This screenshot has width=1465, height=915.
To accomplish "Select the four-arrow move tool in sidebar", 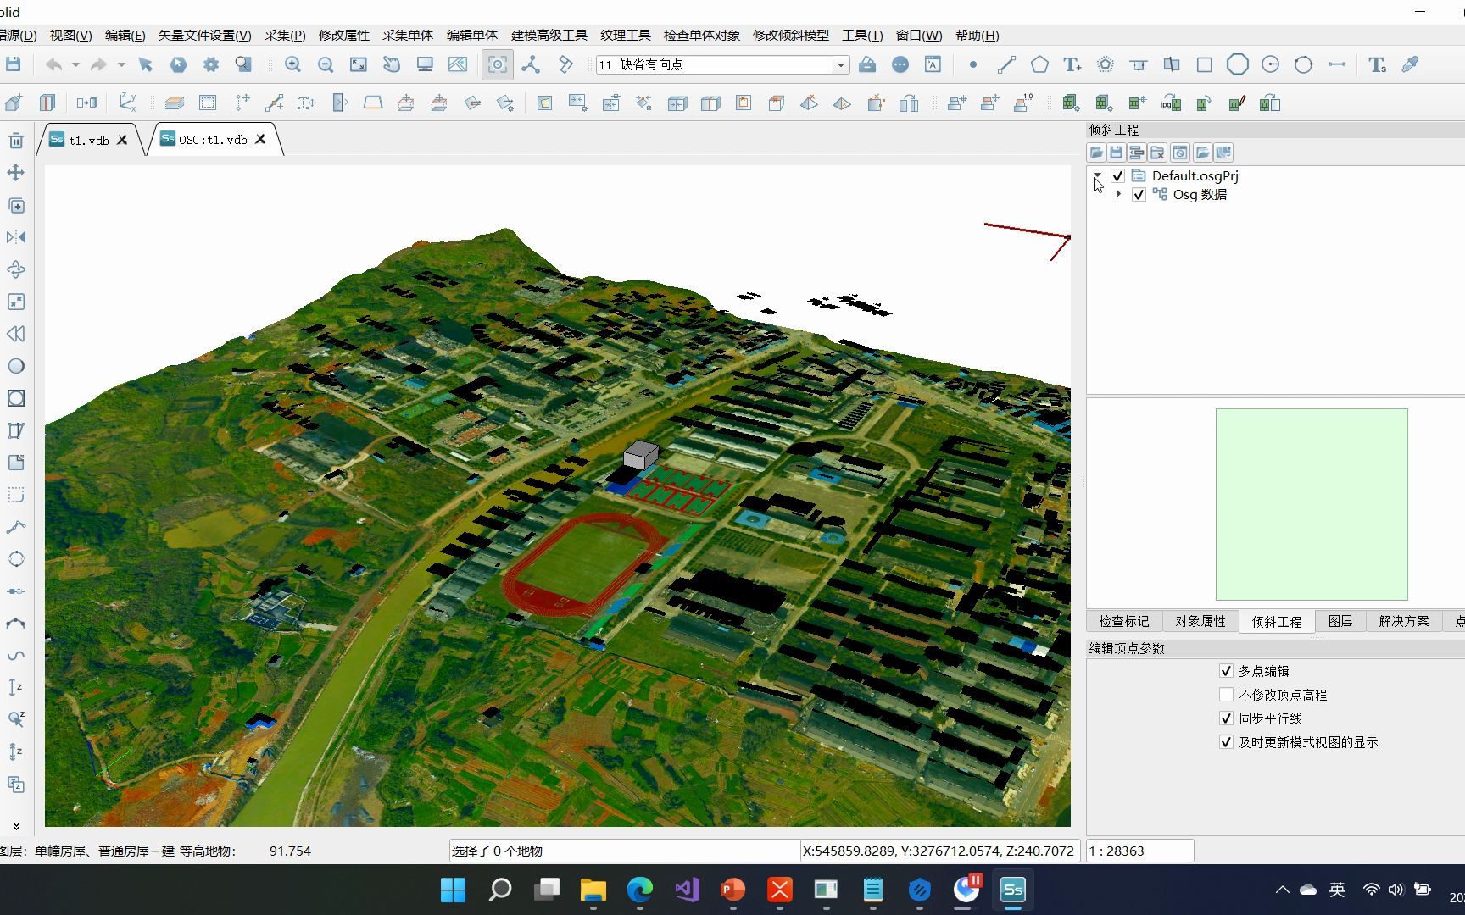I will coord(16,173).
